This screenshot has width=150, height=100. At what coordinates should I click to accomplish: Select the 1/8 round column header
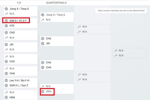tap(19, 3)
